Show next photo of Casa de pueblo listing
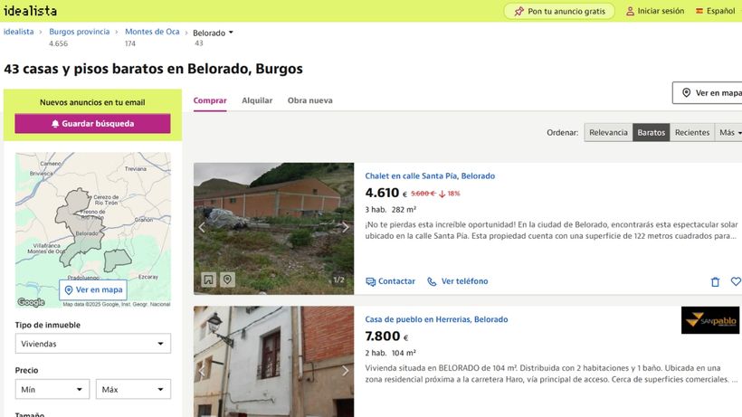The image size is (742, 417). (x=346, y=371)
